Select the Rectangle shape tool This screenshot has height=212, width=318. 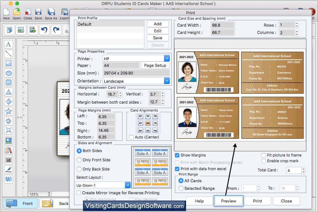pyautogui.click(x=9, y=63)
